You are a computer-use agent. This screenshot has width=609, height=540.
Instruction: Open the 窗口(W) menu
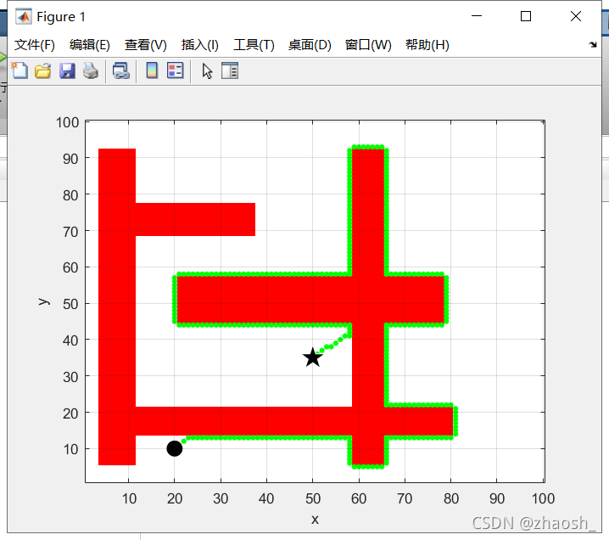pos(368,45)
